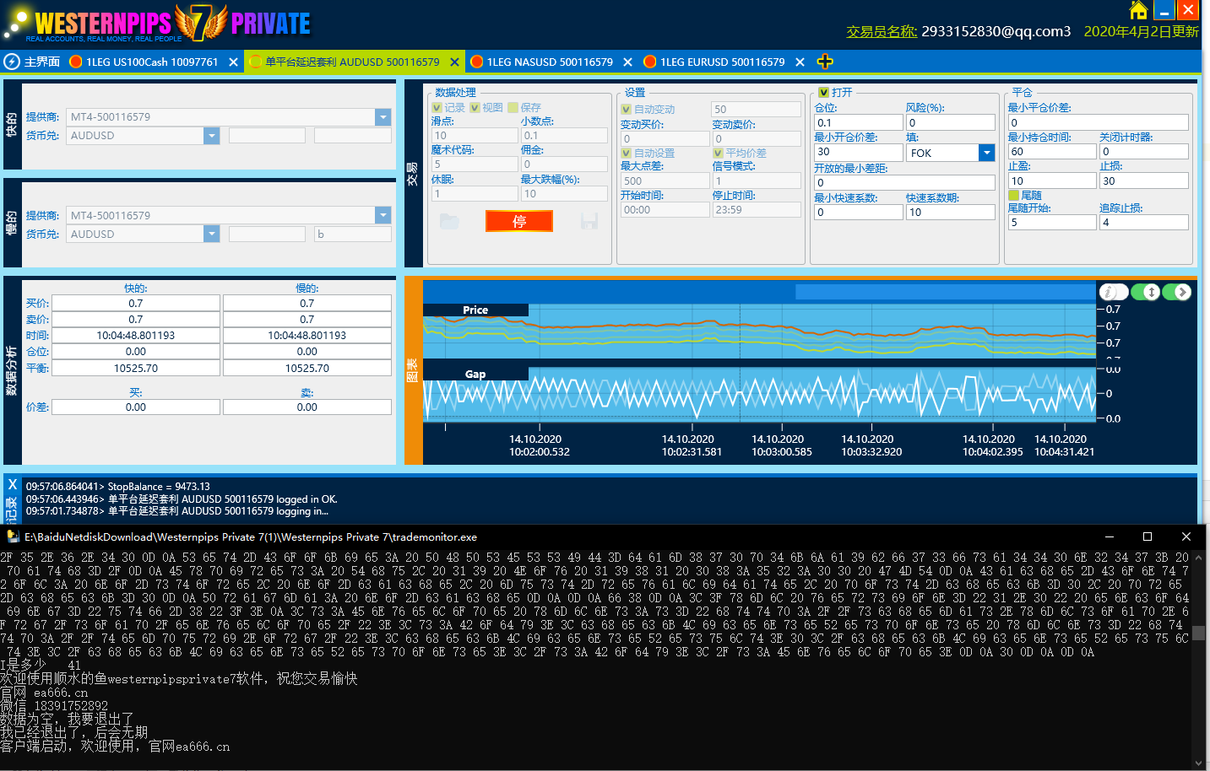
Task: Expand the slow 货币兑 AUDUSD dropdown
Action: [211, 234]
